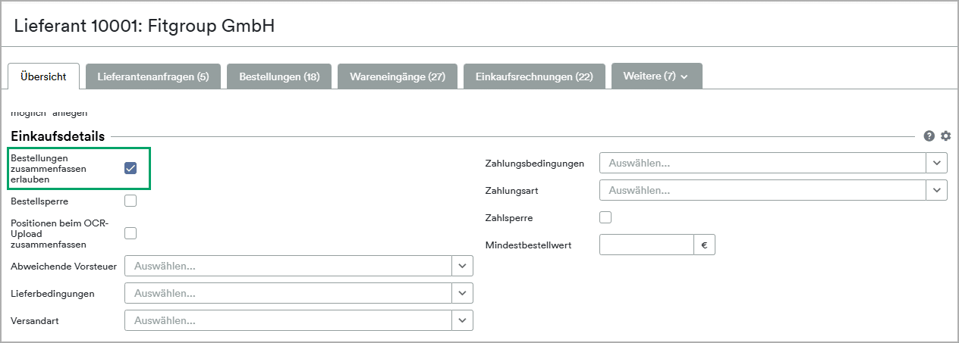Click the Einkaufsdetails section heading
The width and height of the screenshot is (959, 343).
(x=58, y=136)
